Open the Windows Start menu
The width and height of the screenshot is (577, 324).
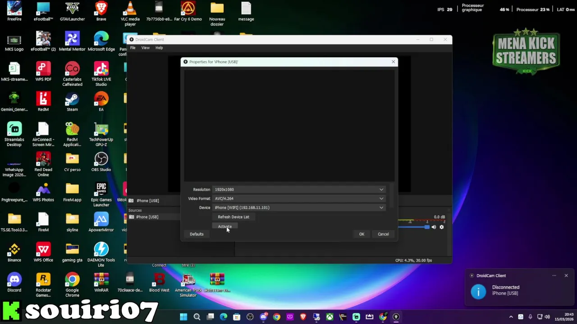(x=183, y=317)
